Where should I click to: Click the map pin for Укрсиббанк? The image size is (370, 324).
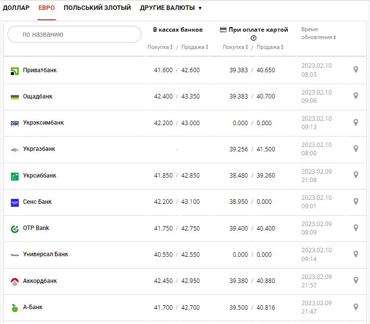click(x=355, y=175)
